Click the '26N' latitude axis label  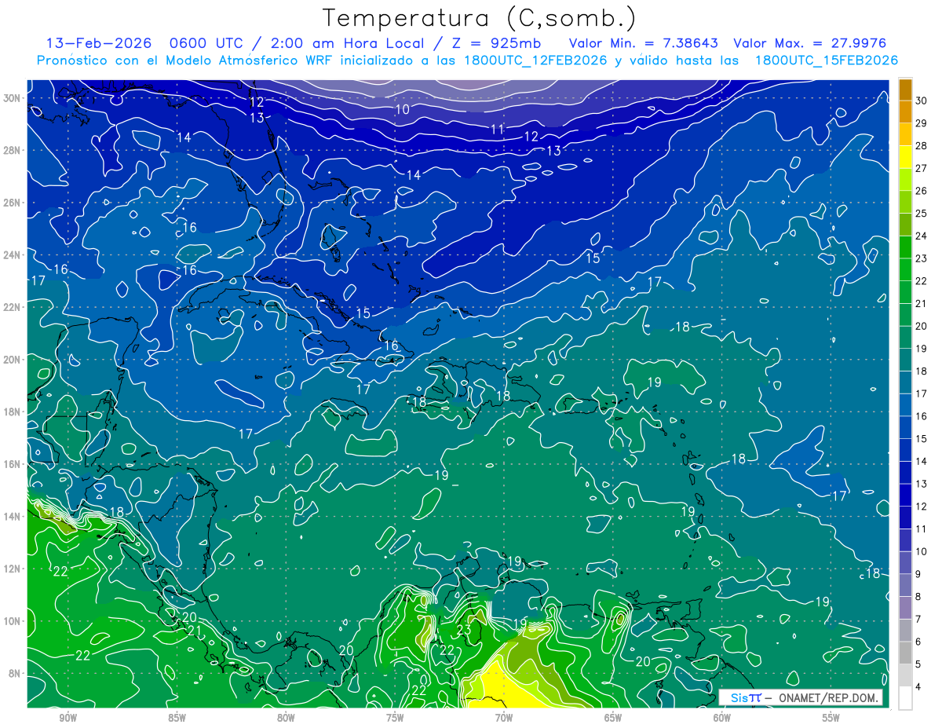click(13, 203)
